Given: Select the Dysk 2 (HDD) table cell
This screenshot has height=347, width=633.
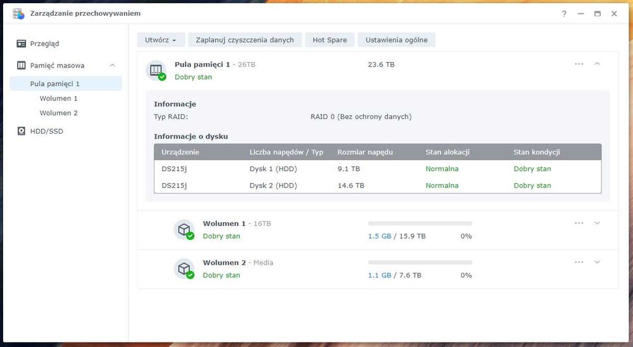Looking at the screenshot, I should tap(273, 186).
